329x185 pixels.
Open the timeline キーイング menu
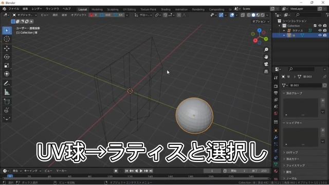32,171
